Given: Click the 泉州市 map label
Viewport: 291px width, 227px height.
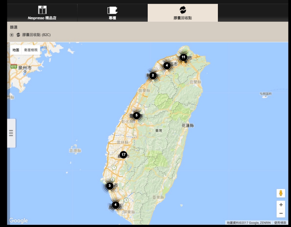Looking at the screenshot, I should click(x=25, y=68).
